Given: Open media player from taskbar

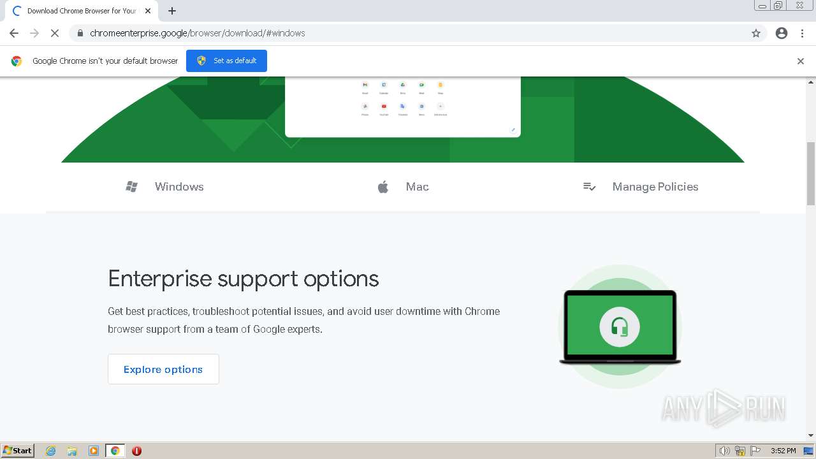Looking at the screenshot, I should pos(94,451).
